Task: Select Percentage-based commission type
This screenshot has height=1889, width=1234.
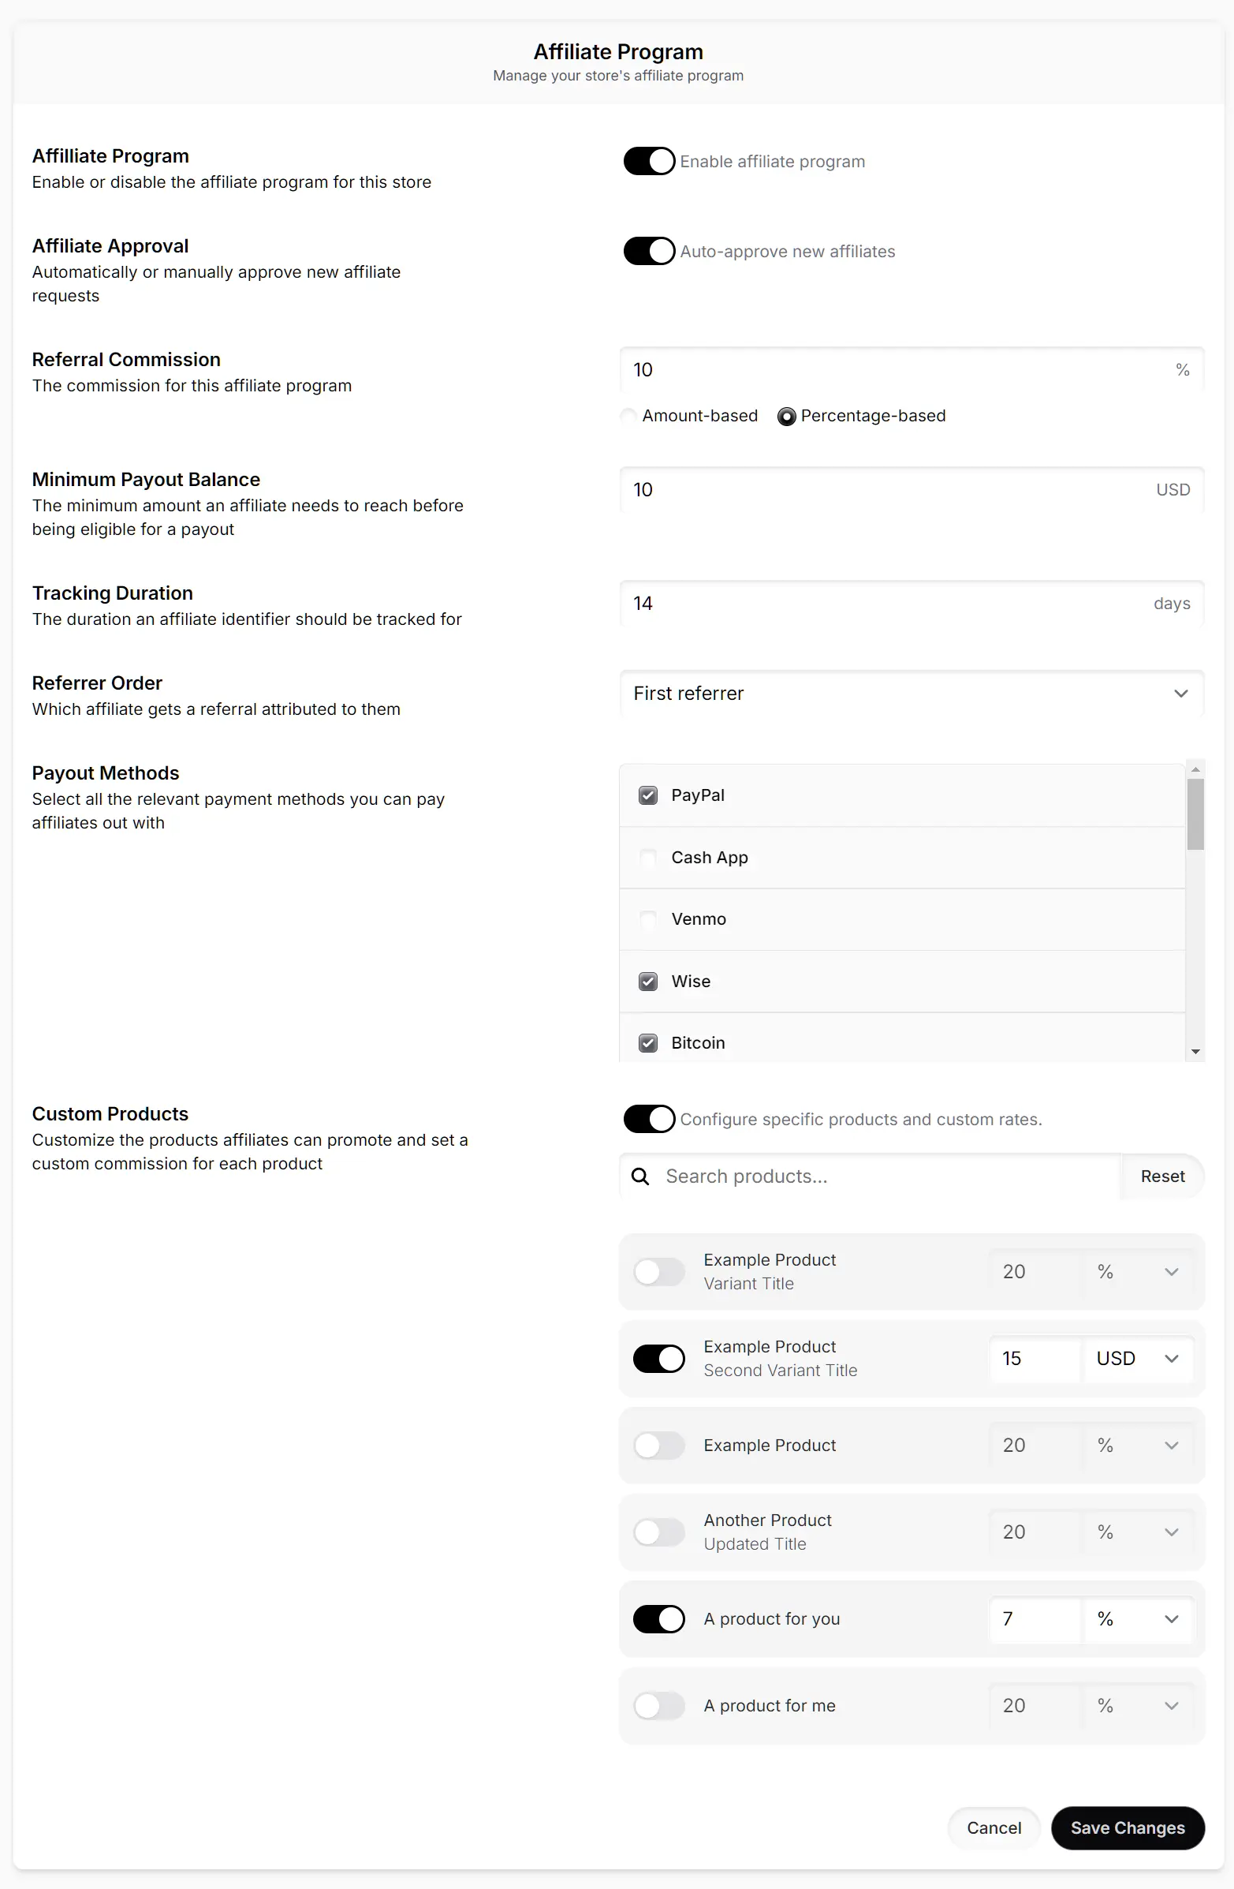Action: [786, 416]
